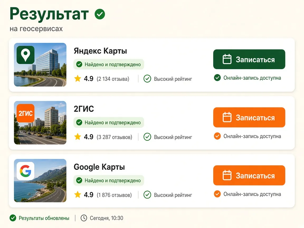Click the orange check beside 2ГИС Онлайн-запись доступна
Screen dimensions: 304x228
[217, 136]
